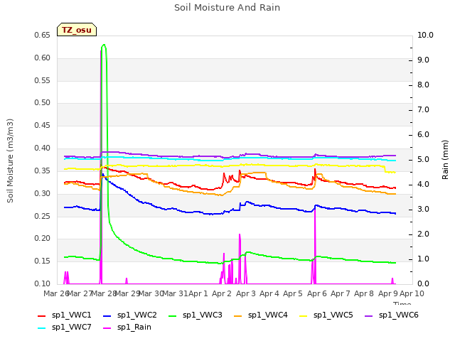Click the sp1_VWC7 legend label
Screen dimensions: 455x341
71,327
